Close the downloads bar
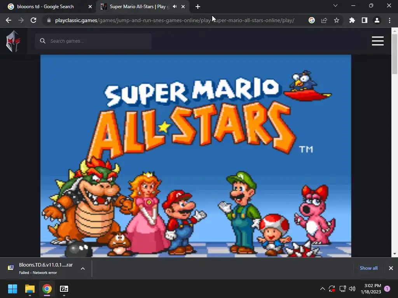 391,268
